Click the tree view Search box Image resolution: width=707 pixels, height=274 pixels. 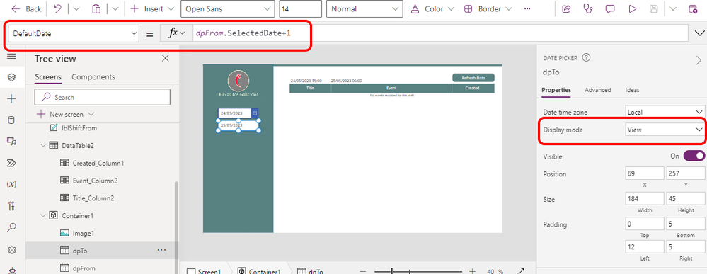pos(103,97)
